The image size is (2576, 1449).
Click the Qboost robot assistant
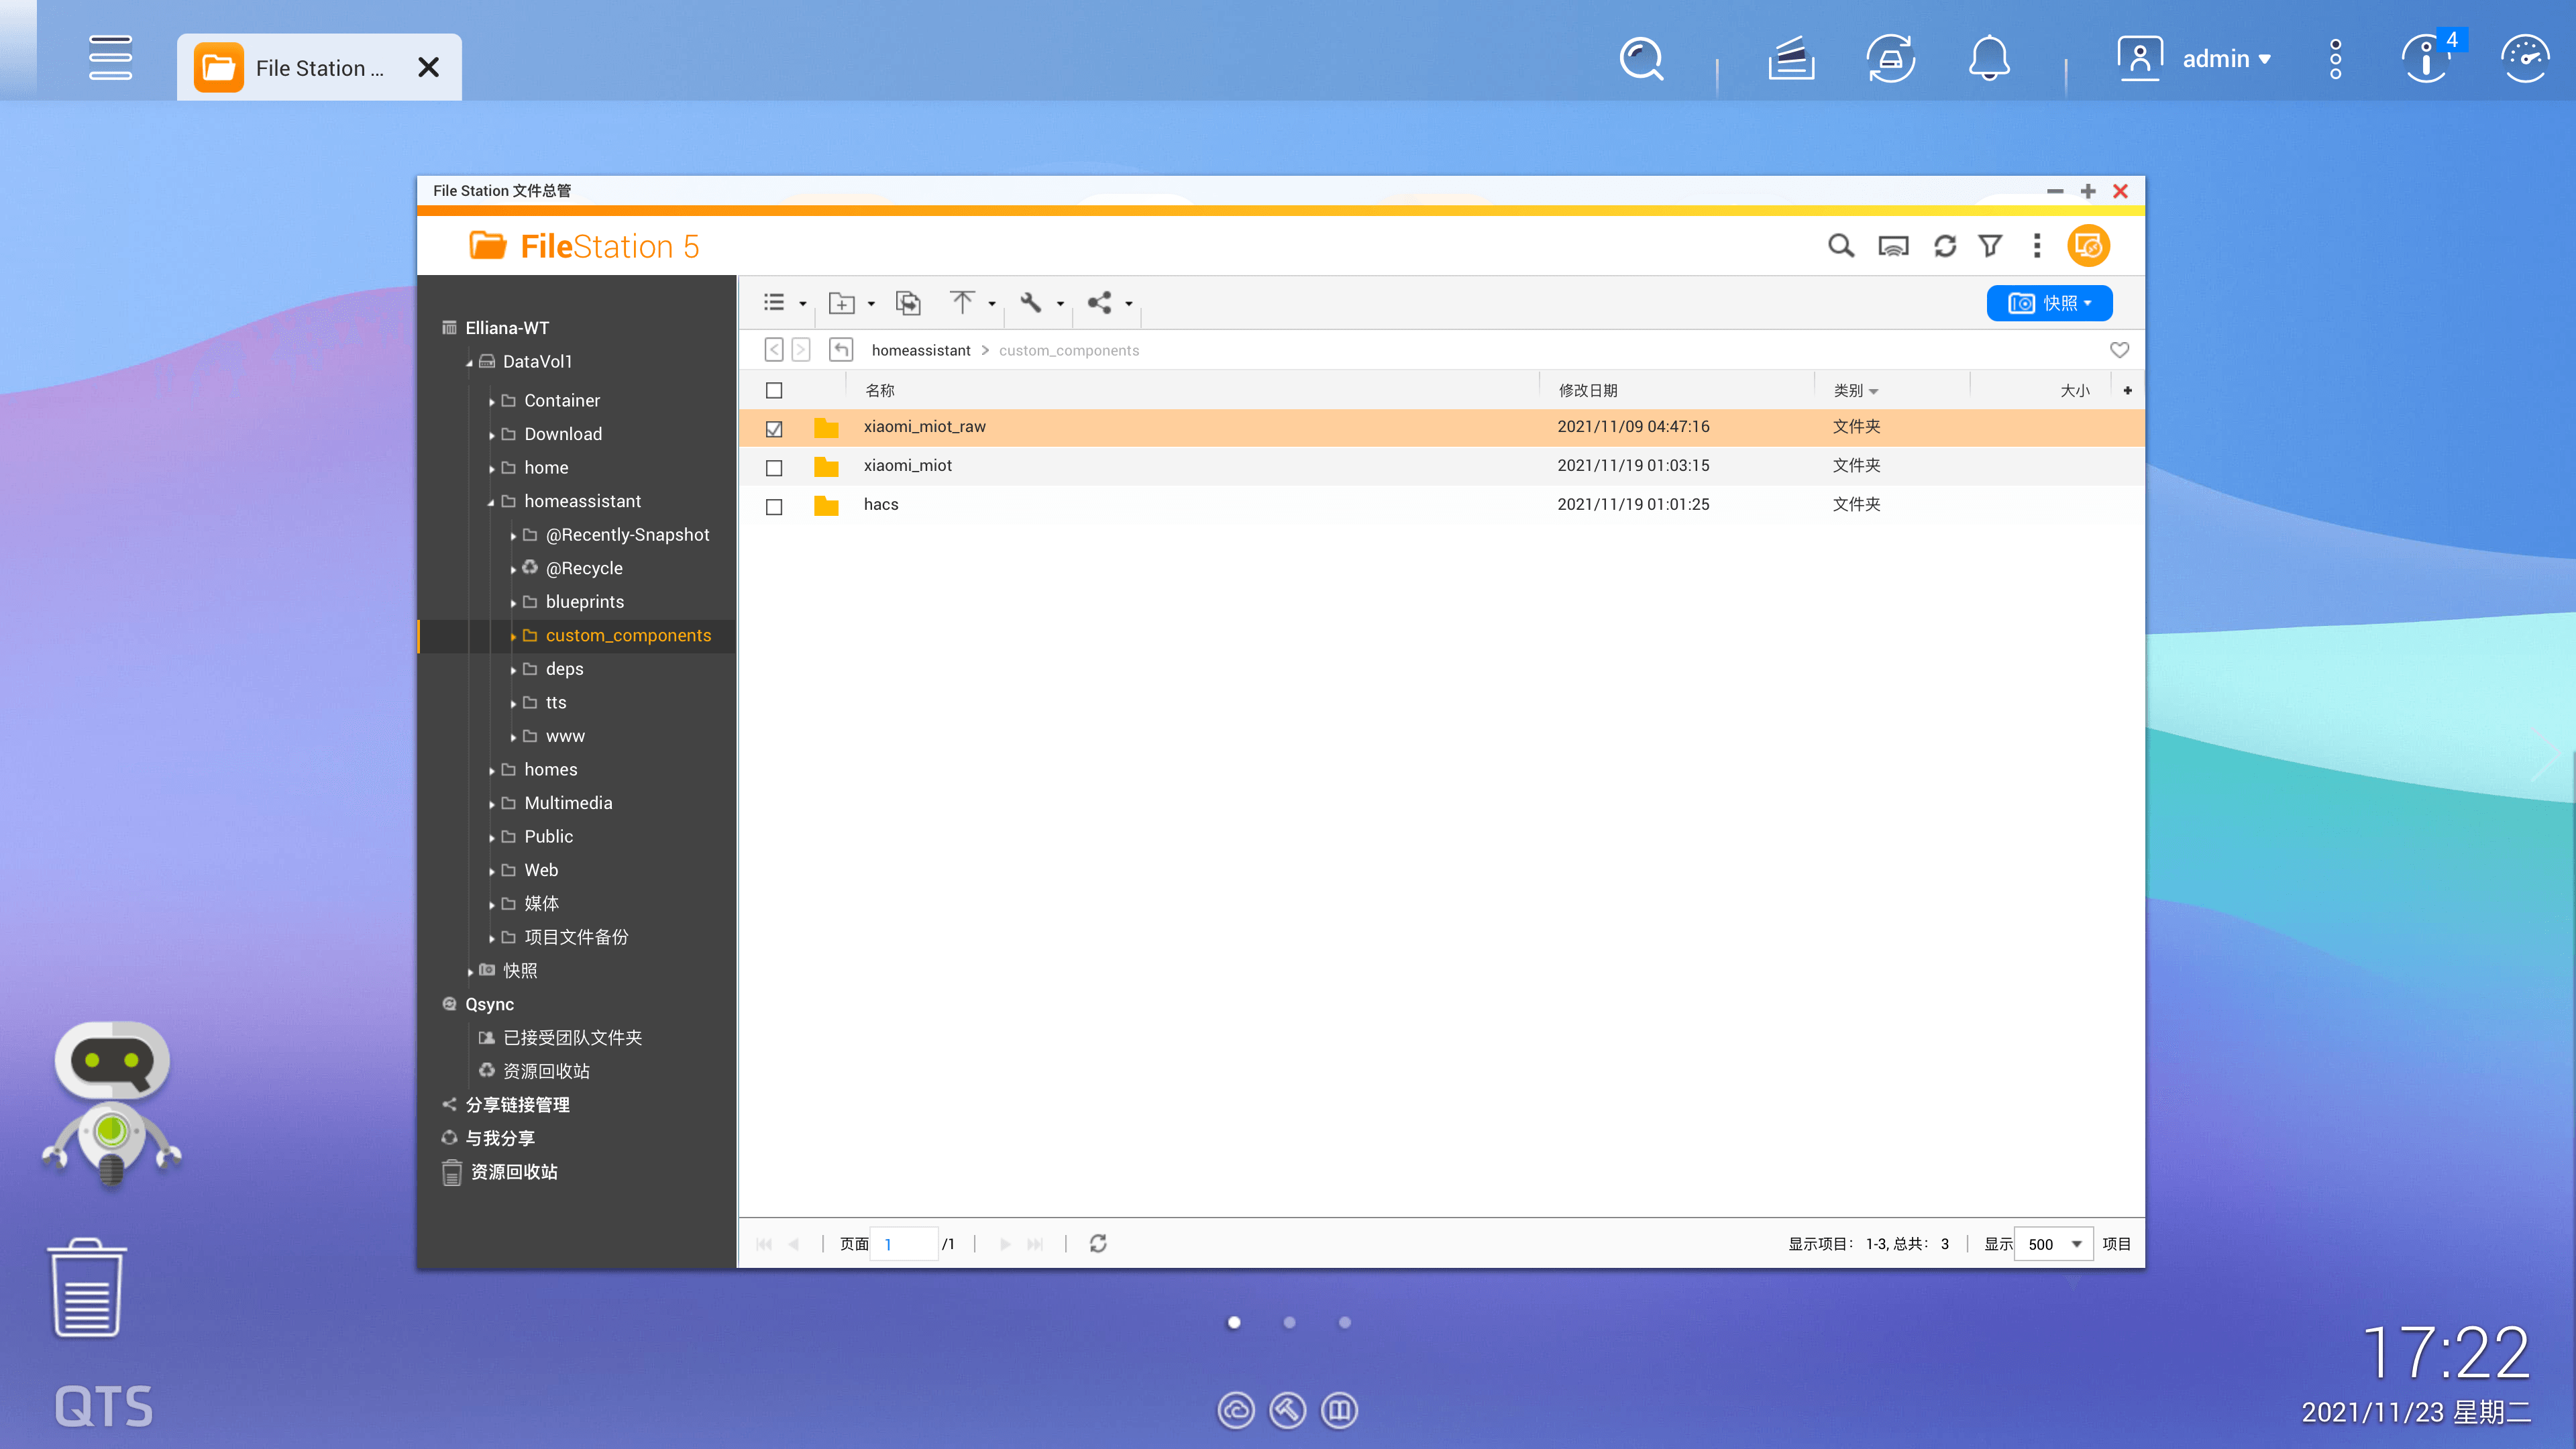(112, 1105)
